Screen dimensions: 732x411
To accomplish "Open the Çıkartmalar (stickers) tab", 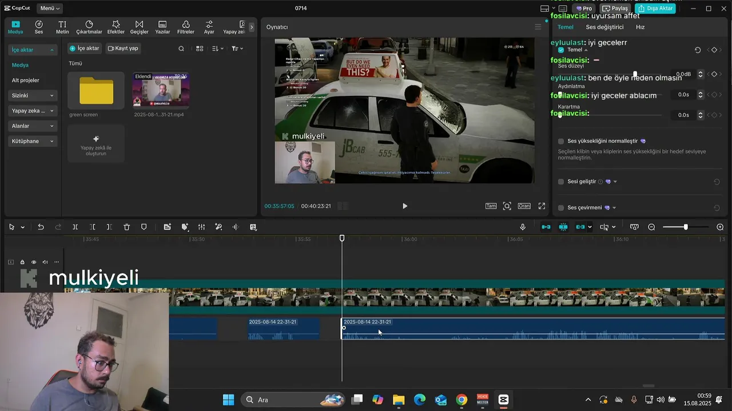I will (89, 27).
